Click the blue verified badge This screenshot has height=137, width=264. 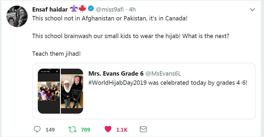(91, 9)
